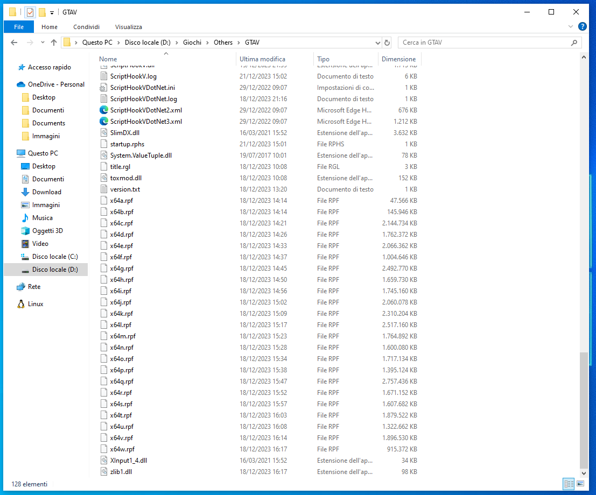
Task: Click Others in the address breadcrumb
Action: coord(223,43)
